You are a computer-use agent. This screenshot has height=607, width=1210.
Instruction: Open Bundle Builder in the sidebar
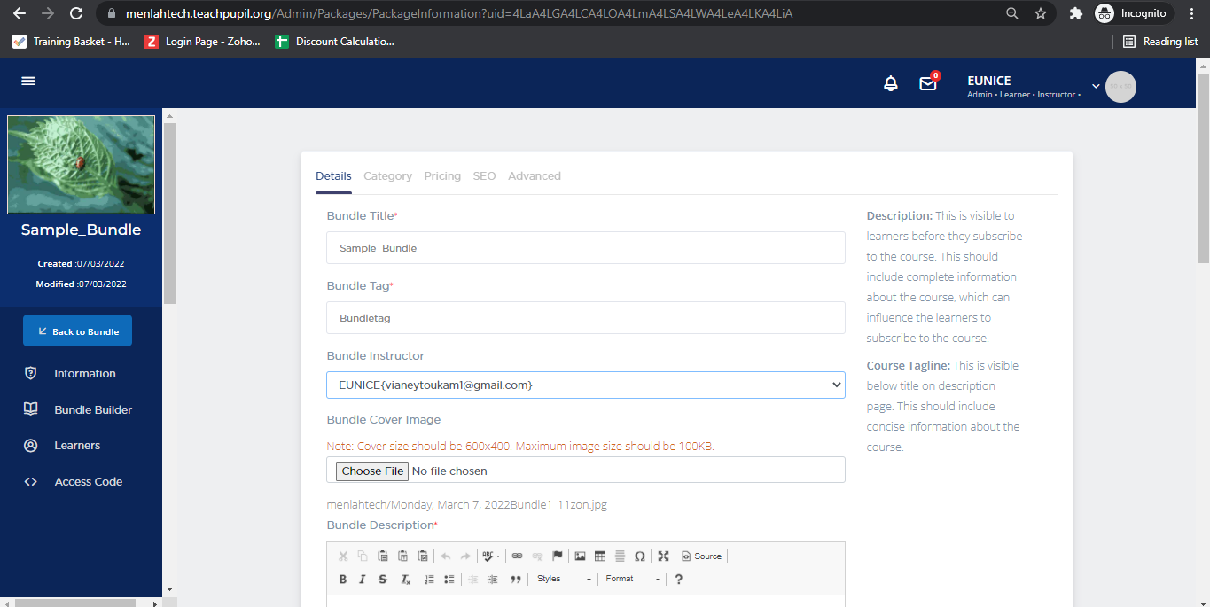(x=93, y=409)
